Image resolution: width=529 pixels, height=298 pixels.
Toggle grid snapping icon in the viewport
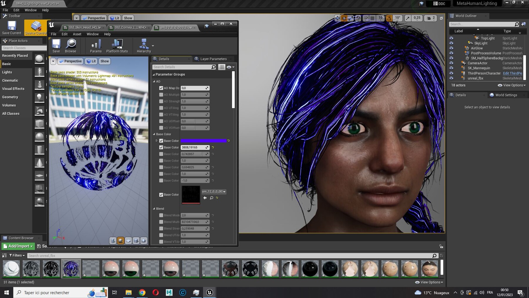372,18
